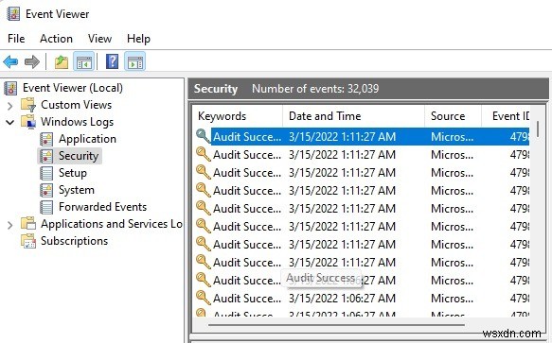Image resolution: width=552 pixels, height=343 pixels.
Task: Select Applications and Services Logs item
Action: [x=111, y=224]
